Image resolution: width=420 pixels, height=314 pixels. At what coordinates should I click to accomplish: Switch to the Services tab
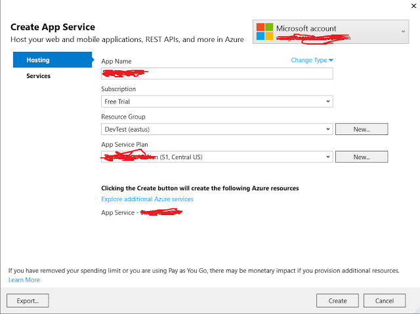click(38, 76)
